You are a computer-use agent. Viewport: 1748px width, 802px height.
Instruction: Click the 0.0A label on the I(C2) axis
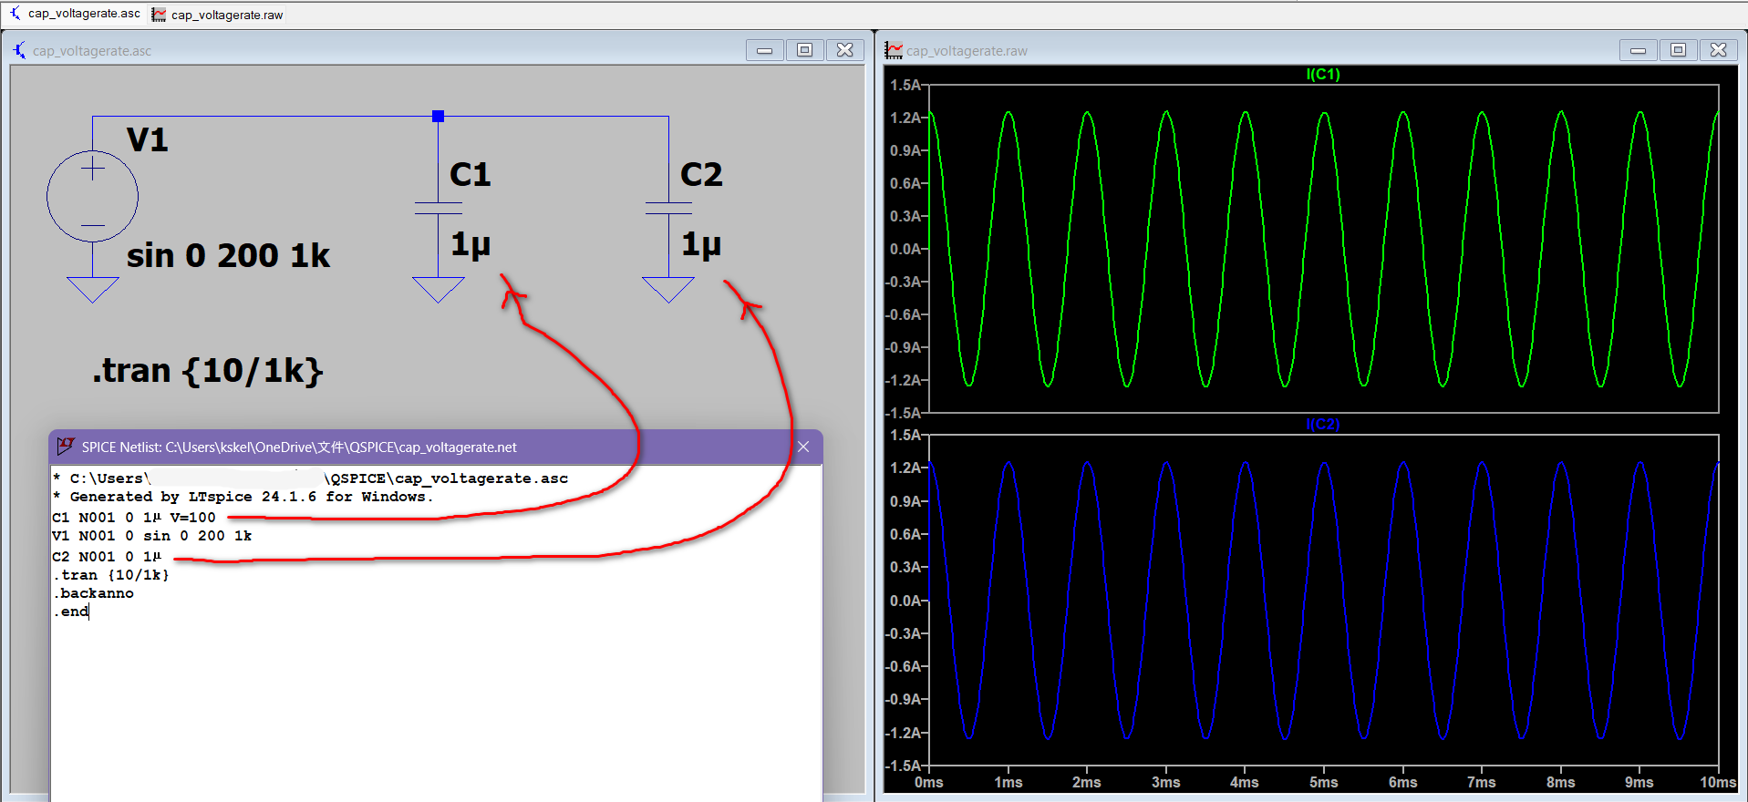click(905, 601)
